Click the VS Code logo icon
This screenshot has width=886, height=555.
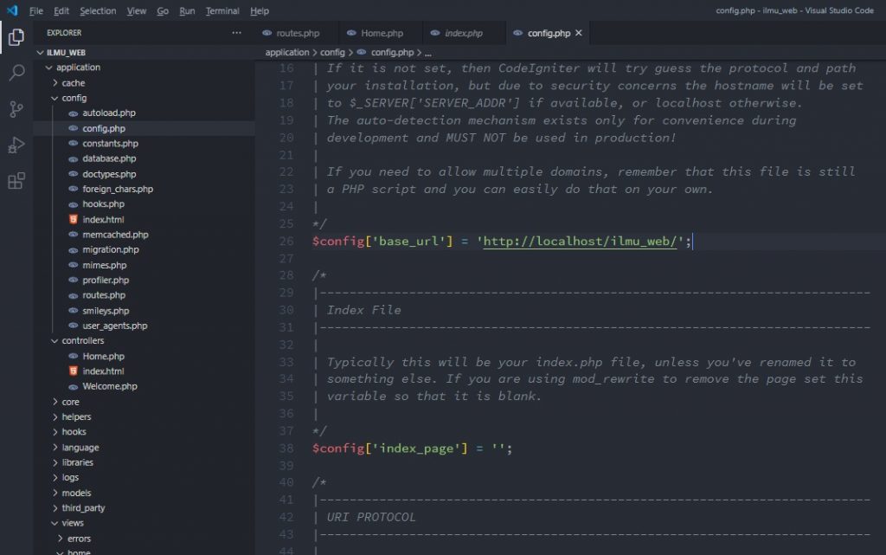tap(11, 10)
